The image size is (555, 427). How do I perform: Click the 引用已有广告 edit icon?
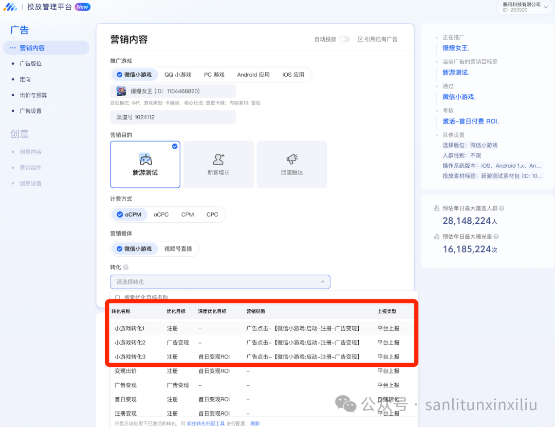click(360, 39)
